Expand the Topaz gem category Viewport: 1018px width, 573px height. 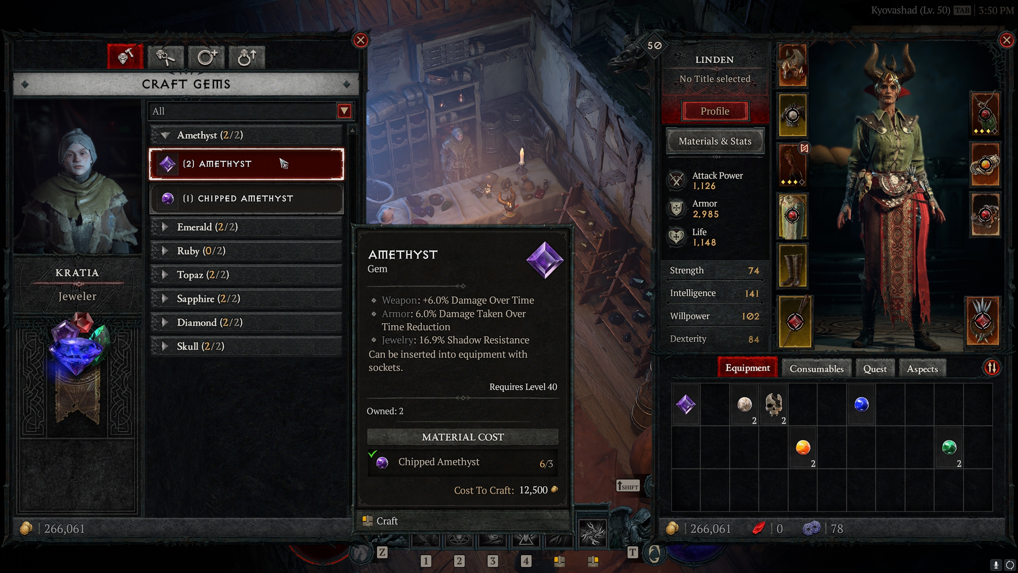coord(165,273)
